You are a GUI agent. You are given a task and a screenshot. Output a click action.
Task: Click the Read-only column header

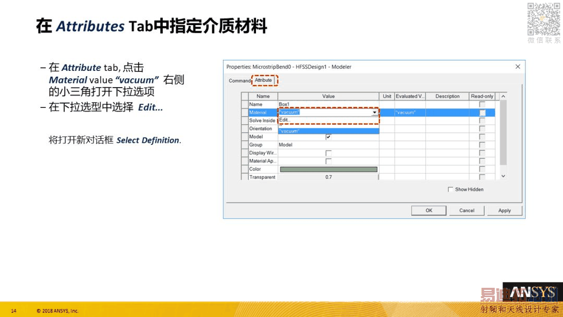pos(482,96)
